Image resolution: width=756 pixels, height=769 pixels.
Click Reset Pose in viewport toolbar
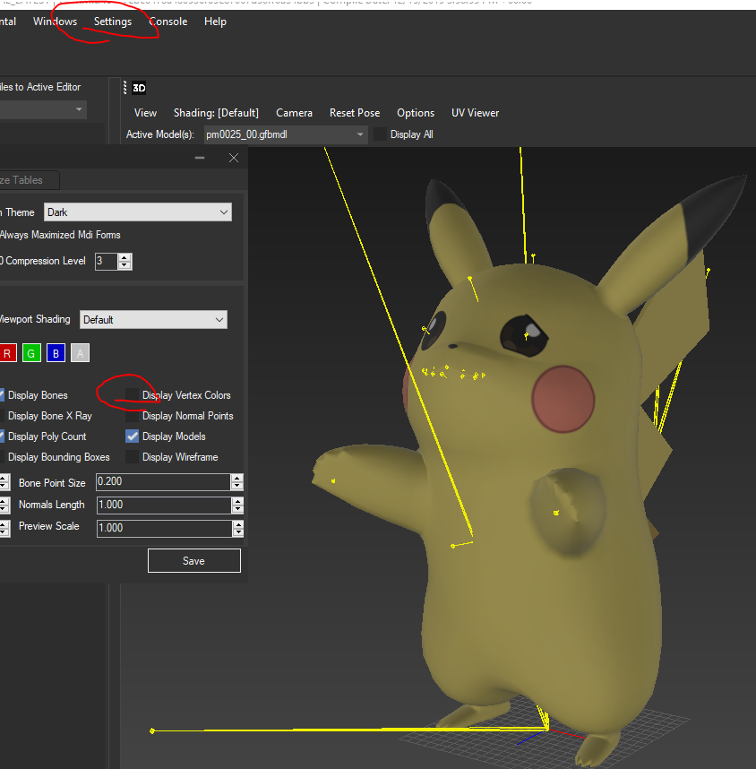point(355,113)
